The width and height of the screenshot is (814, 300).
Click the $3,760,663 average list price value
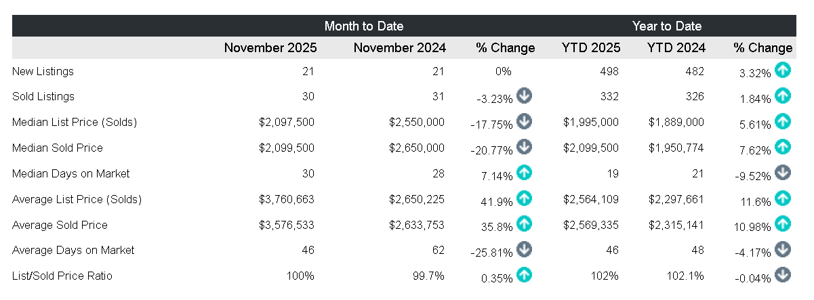pyautogui.click(x=287, y=199)
